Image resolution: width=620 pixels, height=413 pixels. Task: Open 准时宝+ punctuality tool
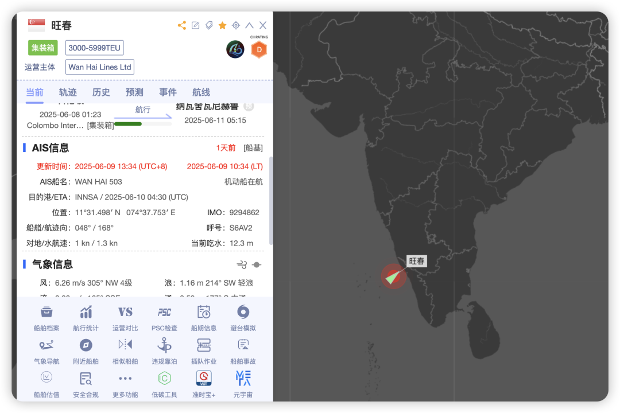coord(204,384)
